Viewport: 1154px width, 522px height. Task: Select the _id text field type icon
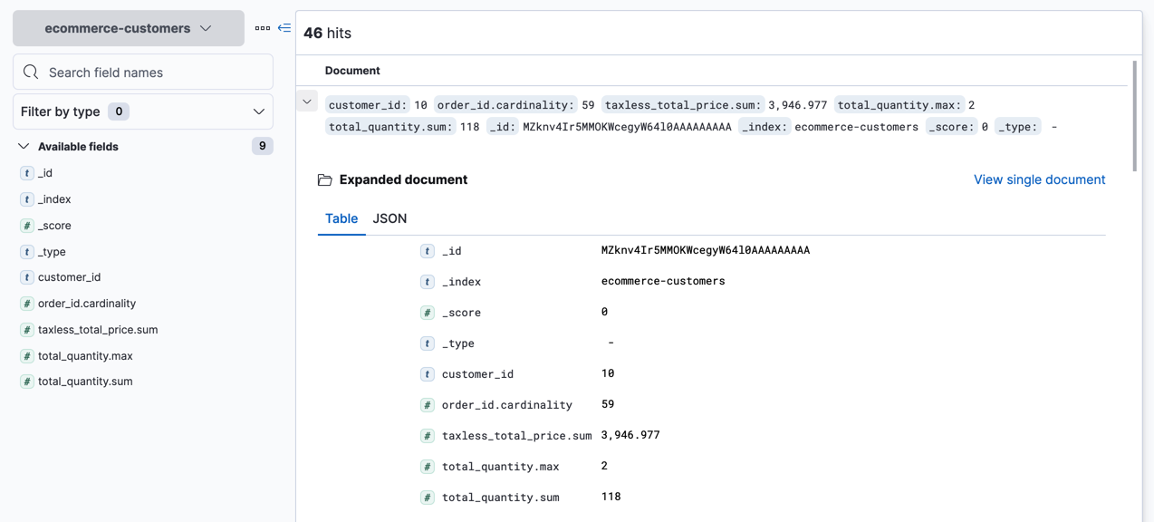coord(26,172)
